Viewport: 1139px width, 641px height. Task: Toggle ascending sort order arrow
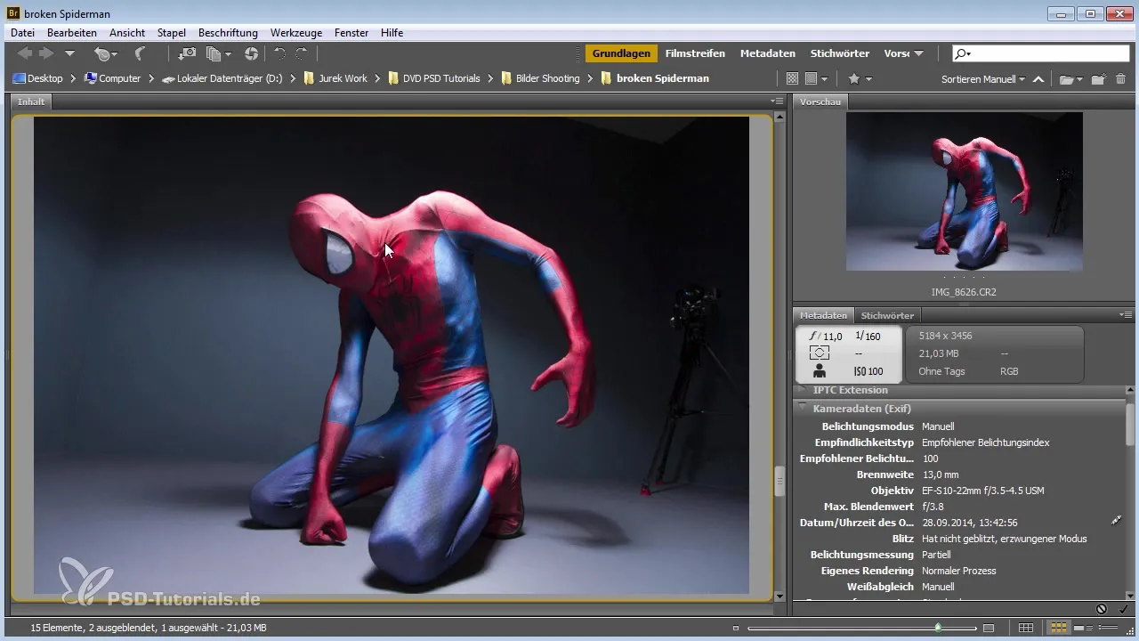(1038, 78)
